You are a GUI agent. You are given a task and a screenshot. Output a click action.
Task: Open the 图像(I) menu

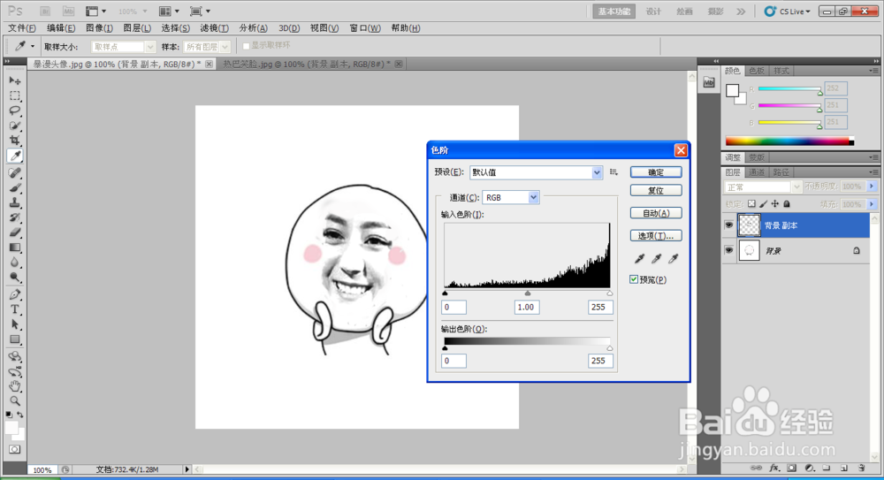pyautogui.click(x=99, y=27)
